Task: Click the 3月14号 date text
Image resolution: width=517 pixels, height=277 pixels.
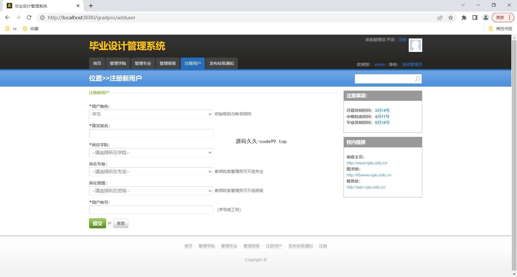Action: pos(382,111)
